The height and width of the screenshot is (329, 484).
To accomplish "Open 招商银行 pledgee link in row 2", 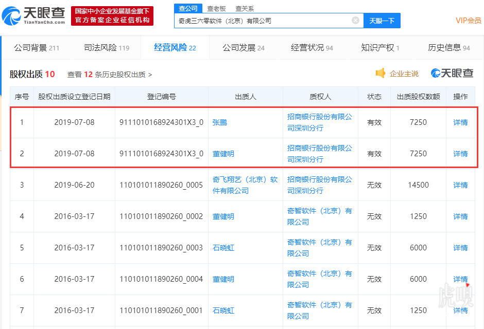I will [319, 154].
